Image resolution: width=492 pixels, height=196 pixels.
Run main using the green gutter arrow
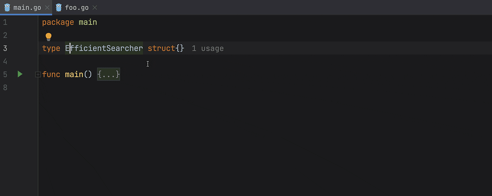click(x=20, y=74)
